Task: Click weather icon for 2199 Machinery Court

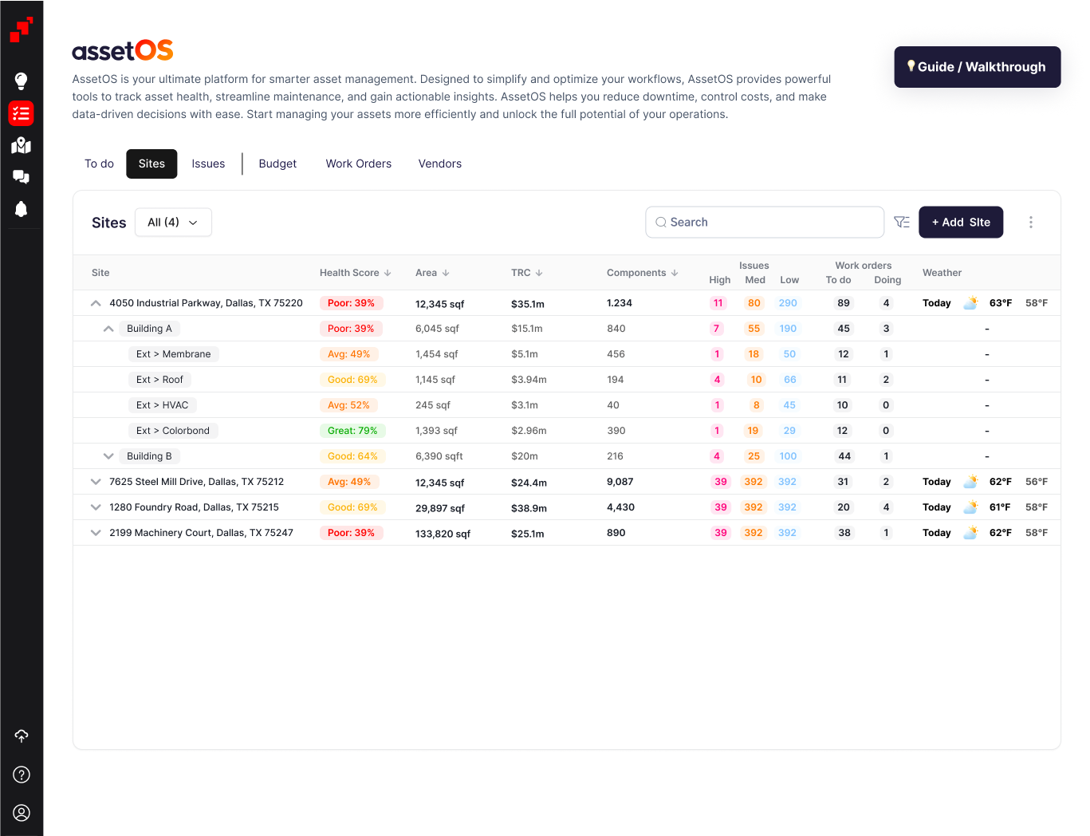Action: pos(970,533)
